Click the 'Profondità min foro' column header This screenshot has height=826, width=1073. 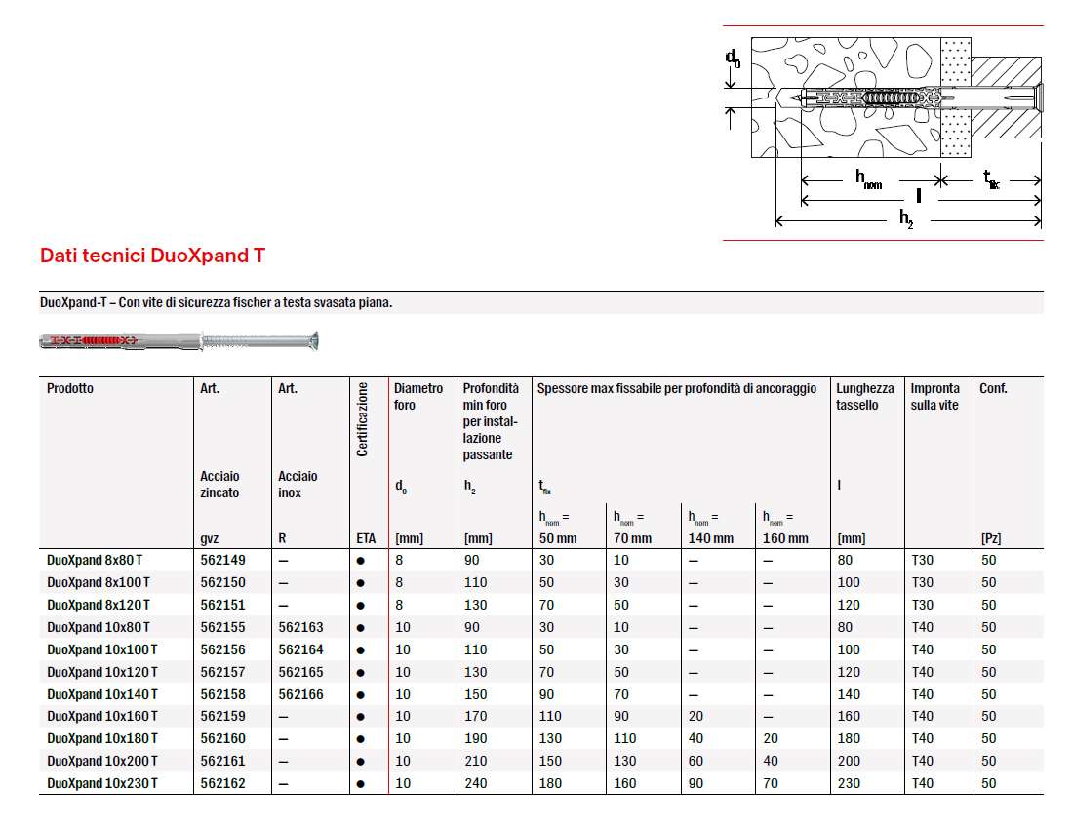(x=491, y=421)
